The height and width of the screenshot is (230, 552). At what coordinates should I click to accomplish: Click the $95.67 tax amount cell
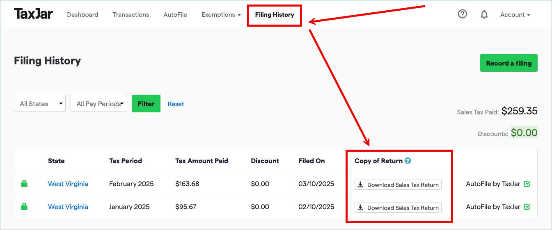click(186, 207)
